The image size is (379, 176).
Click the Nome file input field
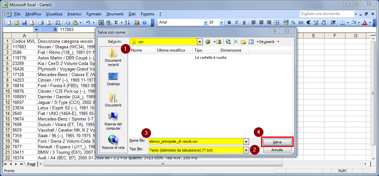196,141
